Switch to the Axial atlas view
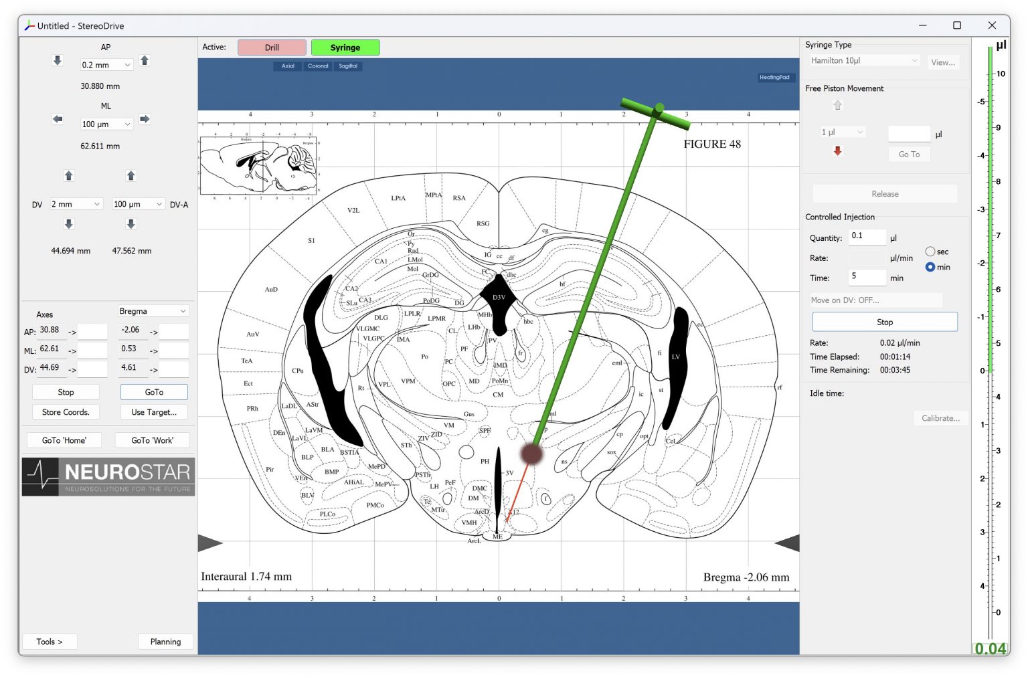 click(x=287, y=66)
